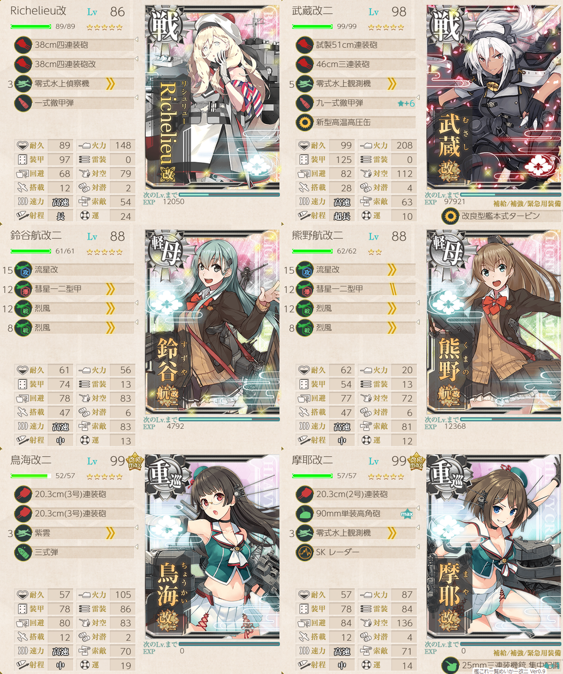Click the shell icon next to 一式徹甲弾

coord(23,103)
